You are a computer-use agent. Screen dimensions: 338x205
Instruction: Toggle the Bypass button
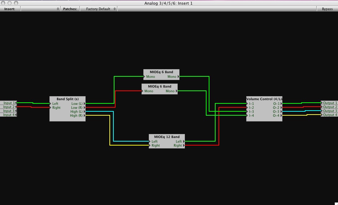[x=327, y=9]
